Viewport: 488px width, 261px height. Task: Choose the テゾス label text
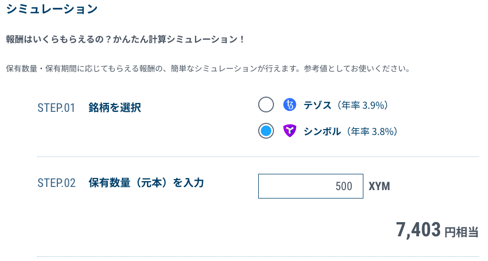point(318,106)
